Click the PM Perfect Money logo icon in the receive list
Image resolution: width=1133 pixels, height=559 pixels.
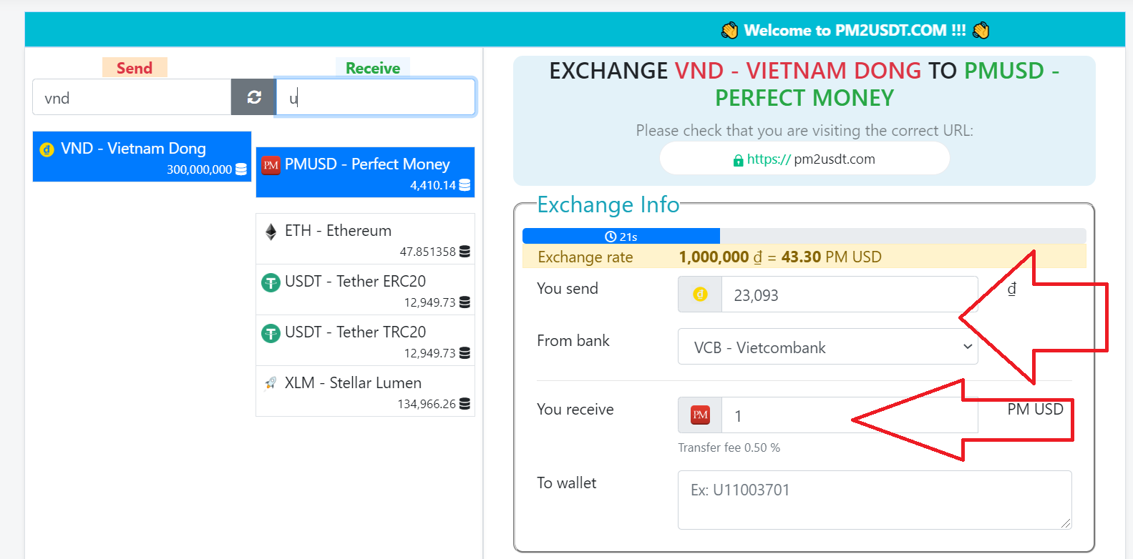(x=271, y=165)
